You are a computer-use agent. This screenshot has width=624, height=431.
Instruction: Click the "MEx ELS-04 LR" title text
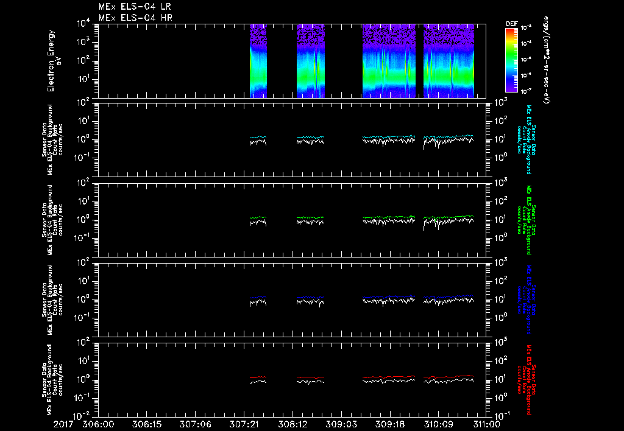point(135,7)
